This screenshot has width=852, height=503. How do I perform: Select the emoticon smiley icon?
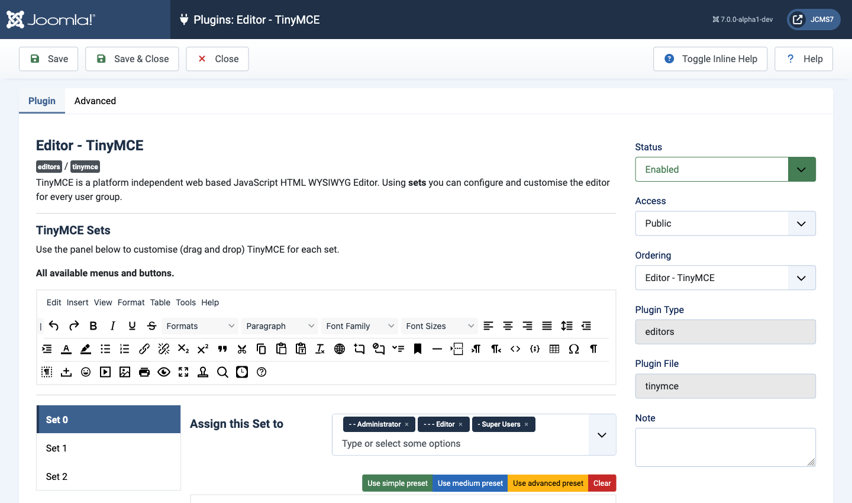[86, 372]
